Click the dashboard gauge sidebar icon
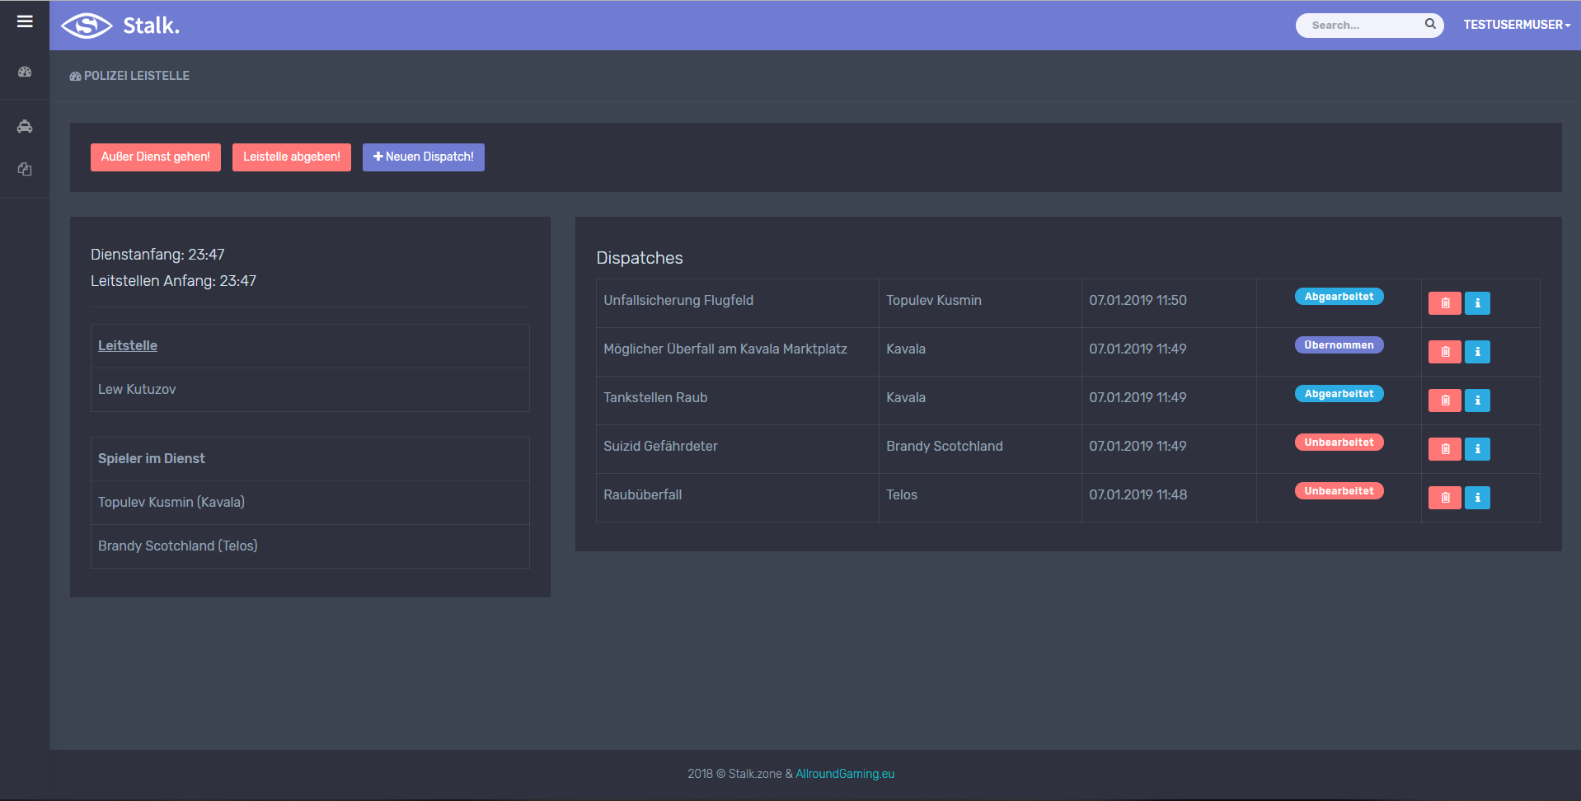This screenshot has width=1581, height=801. coord(25,73)
